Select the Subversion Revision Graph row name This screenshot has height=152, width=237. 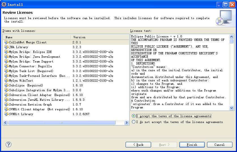[30, 104]
